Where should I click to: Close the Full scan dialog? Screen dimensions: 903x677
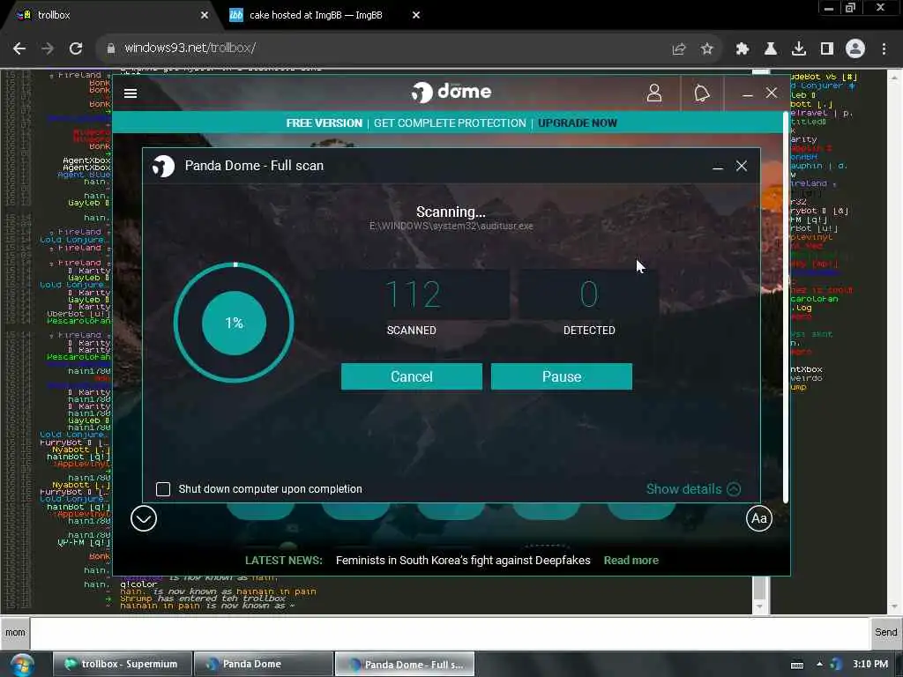(741, 166)
